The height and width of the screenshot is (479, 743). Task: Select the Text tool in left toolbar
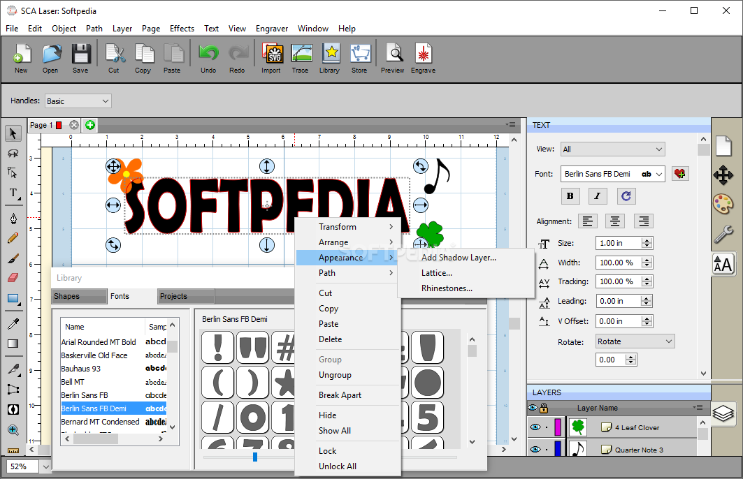(13, 193)
